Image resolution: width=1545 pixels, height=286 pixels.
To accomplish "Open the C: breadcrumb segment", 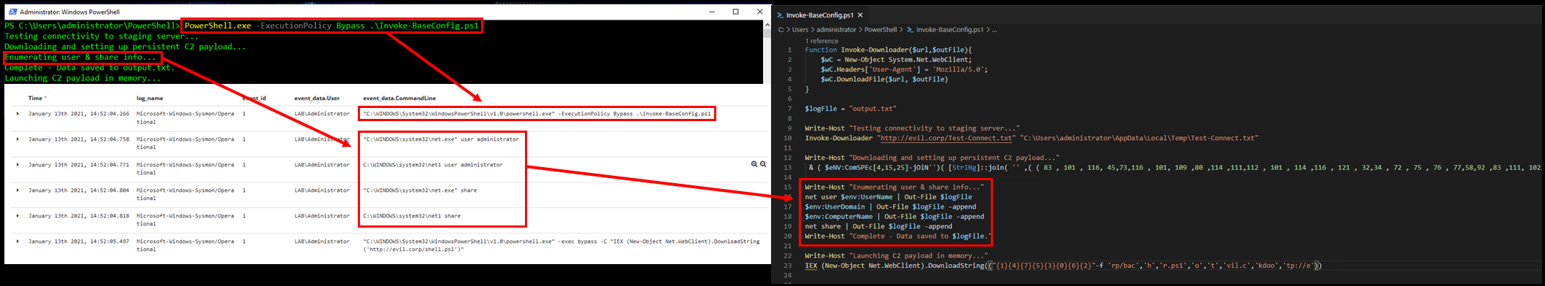I will (x=781, y=30).
